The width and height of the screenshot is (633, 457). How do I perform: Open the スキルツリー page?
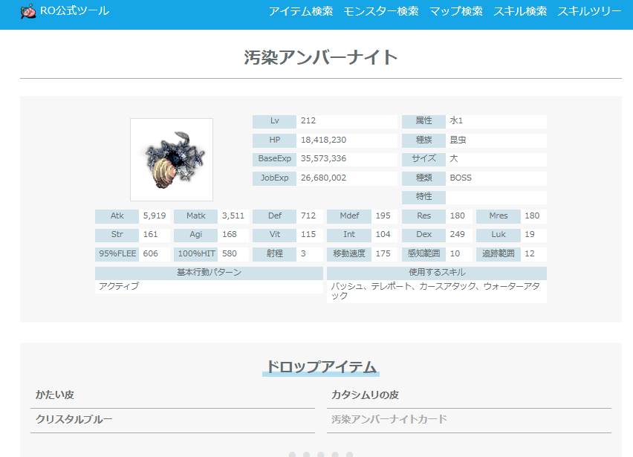click(589, 11)
